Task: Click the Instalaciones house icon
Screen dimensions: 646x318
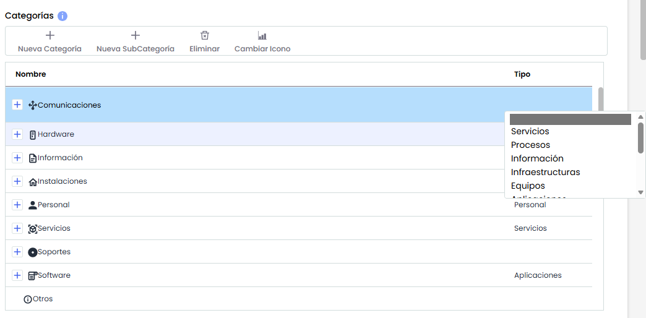Action: pyautogui.click(x=33, y=182)
